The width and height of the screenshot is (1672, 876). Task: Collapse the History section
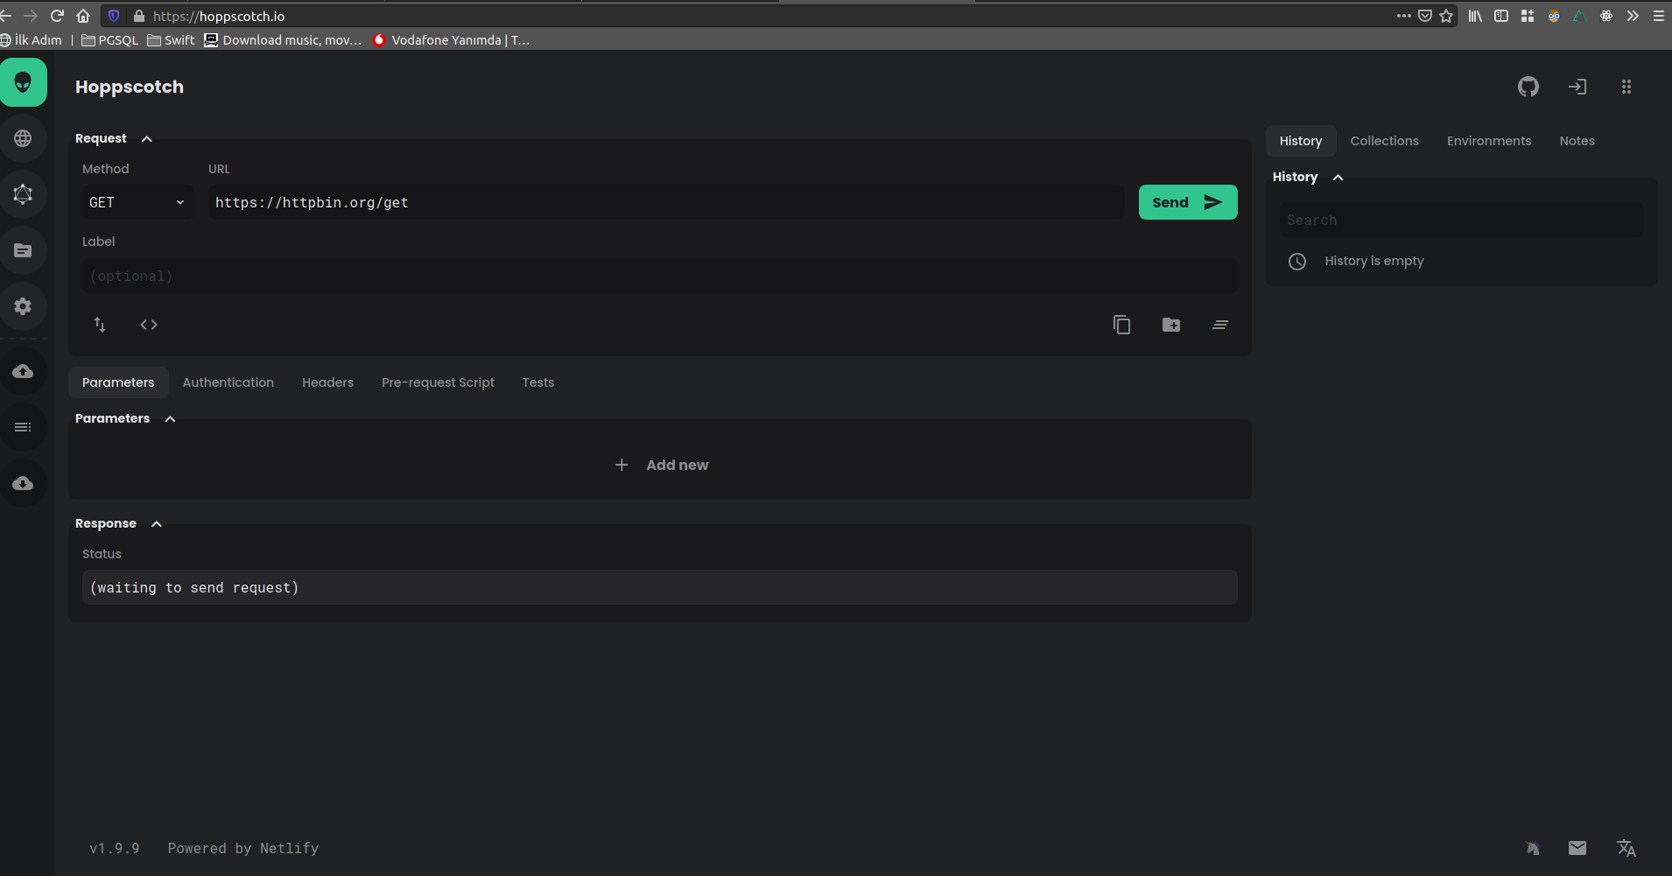[x=1338, y=177]
